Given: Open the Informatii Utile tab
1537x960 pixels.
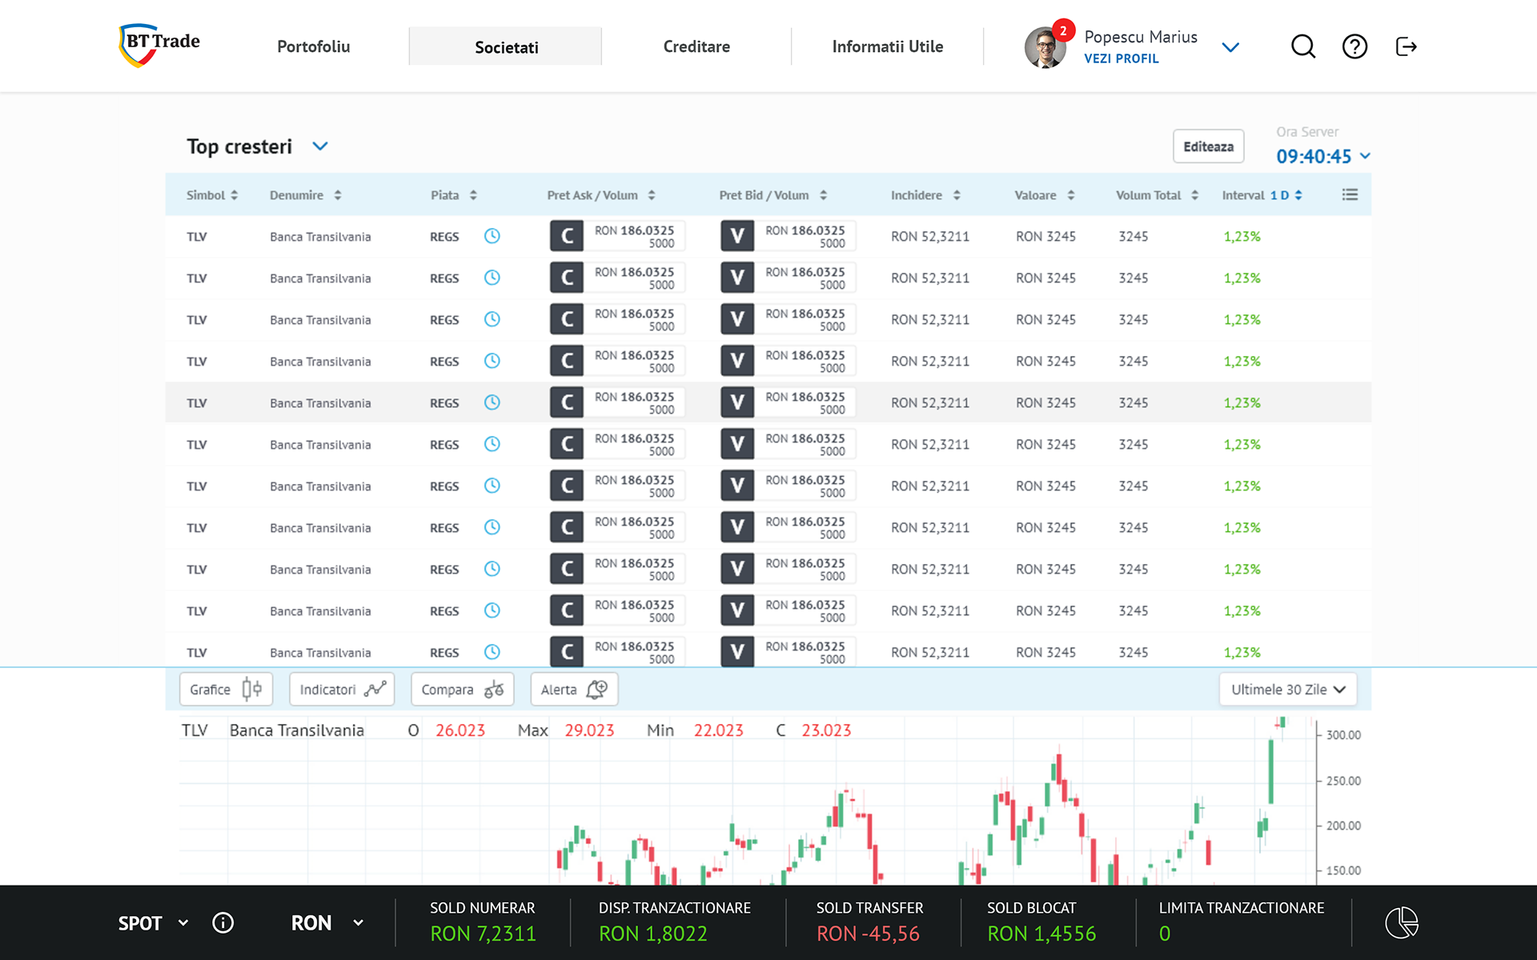Looking at the screenshot, I should (x=888, y=46).
